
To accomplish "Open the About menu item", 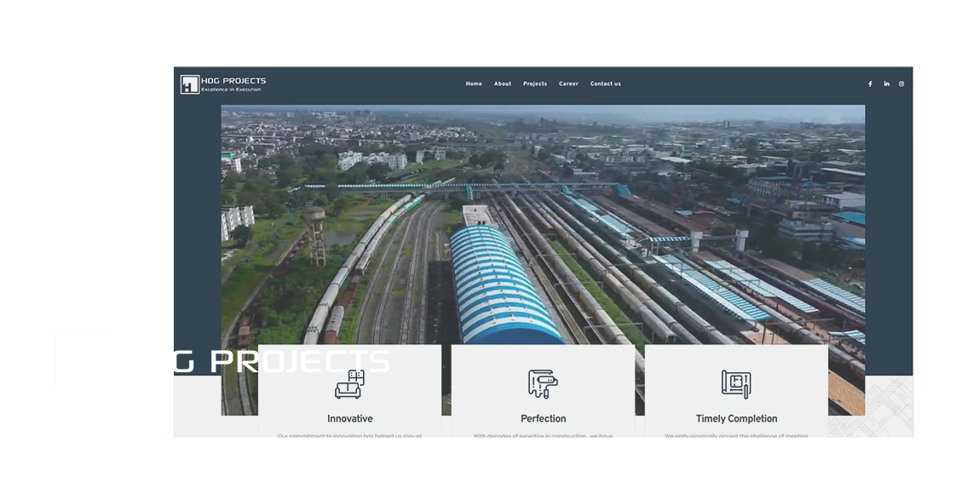I will 503,84.
